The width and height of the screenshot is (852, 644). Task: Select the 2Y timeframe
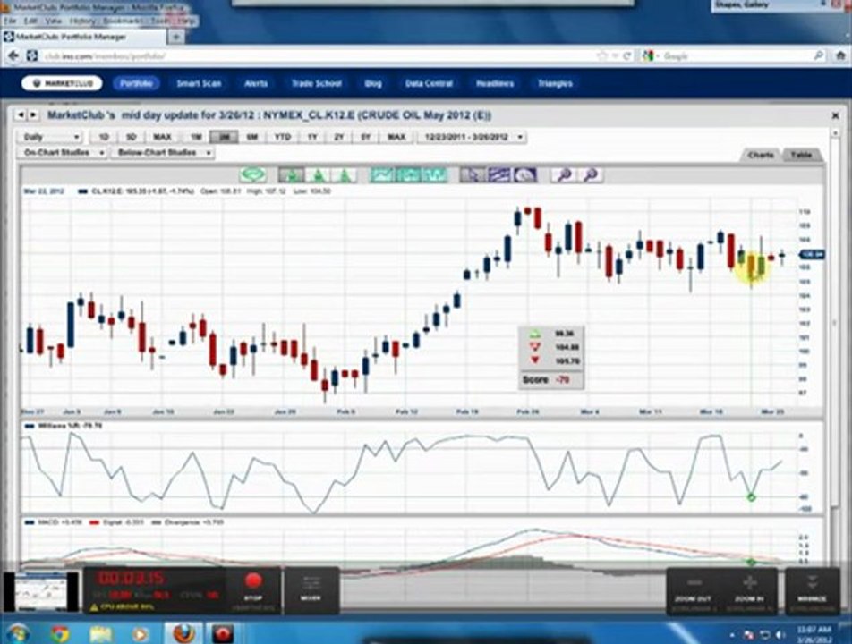(x=339, y=137)
